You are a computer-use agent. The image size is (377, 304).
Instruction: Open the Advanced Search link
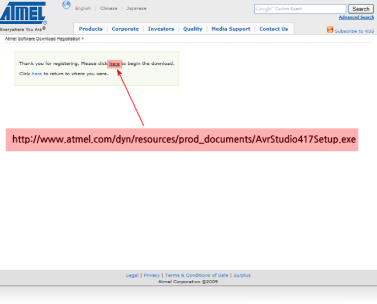click(x=356, y=17)
